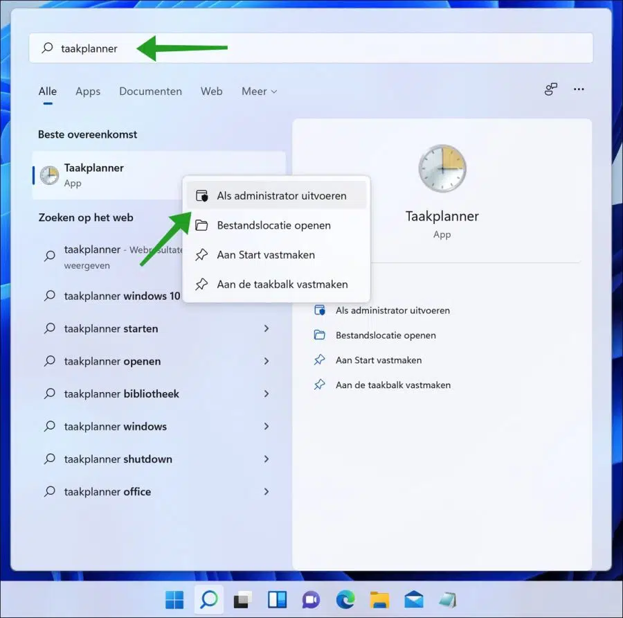Screen dimensions: 623x618
Task: Click Aan de taakbalk vastmaken in preview pane
Action: (x=393, y=385)
